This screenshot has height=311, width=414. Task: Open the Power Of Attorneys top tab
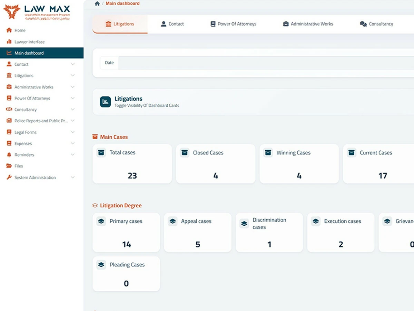pyautogui.click(x=233, y=24)
